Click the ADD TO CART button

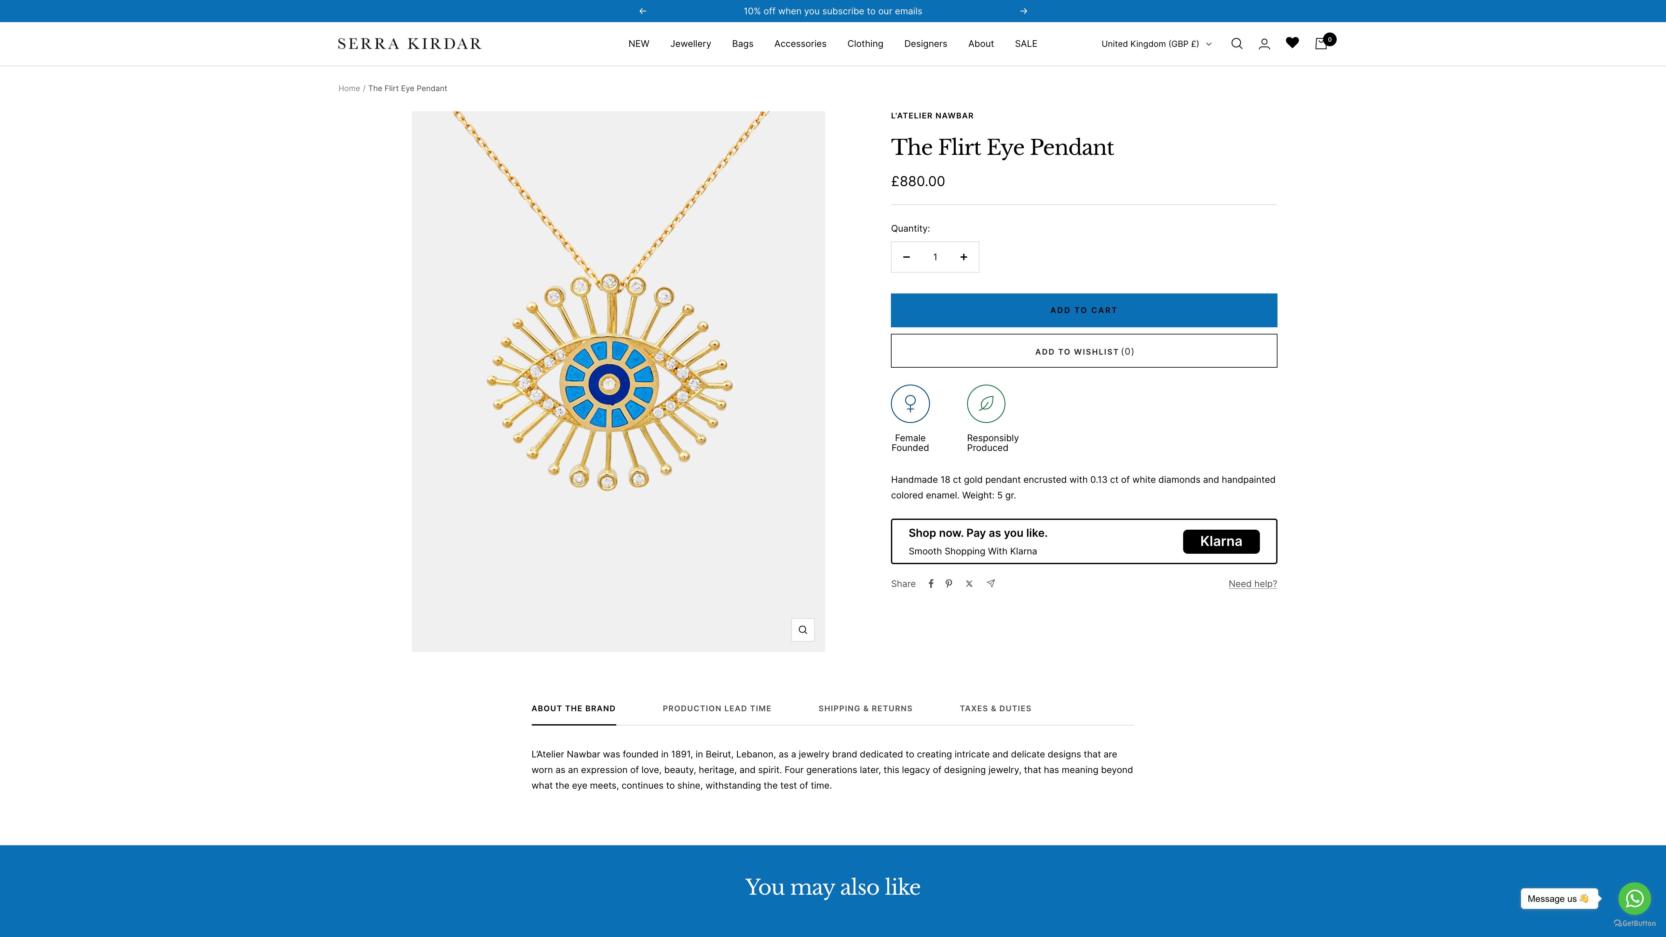[1084, 310]
